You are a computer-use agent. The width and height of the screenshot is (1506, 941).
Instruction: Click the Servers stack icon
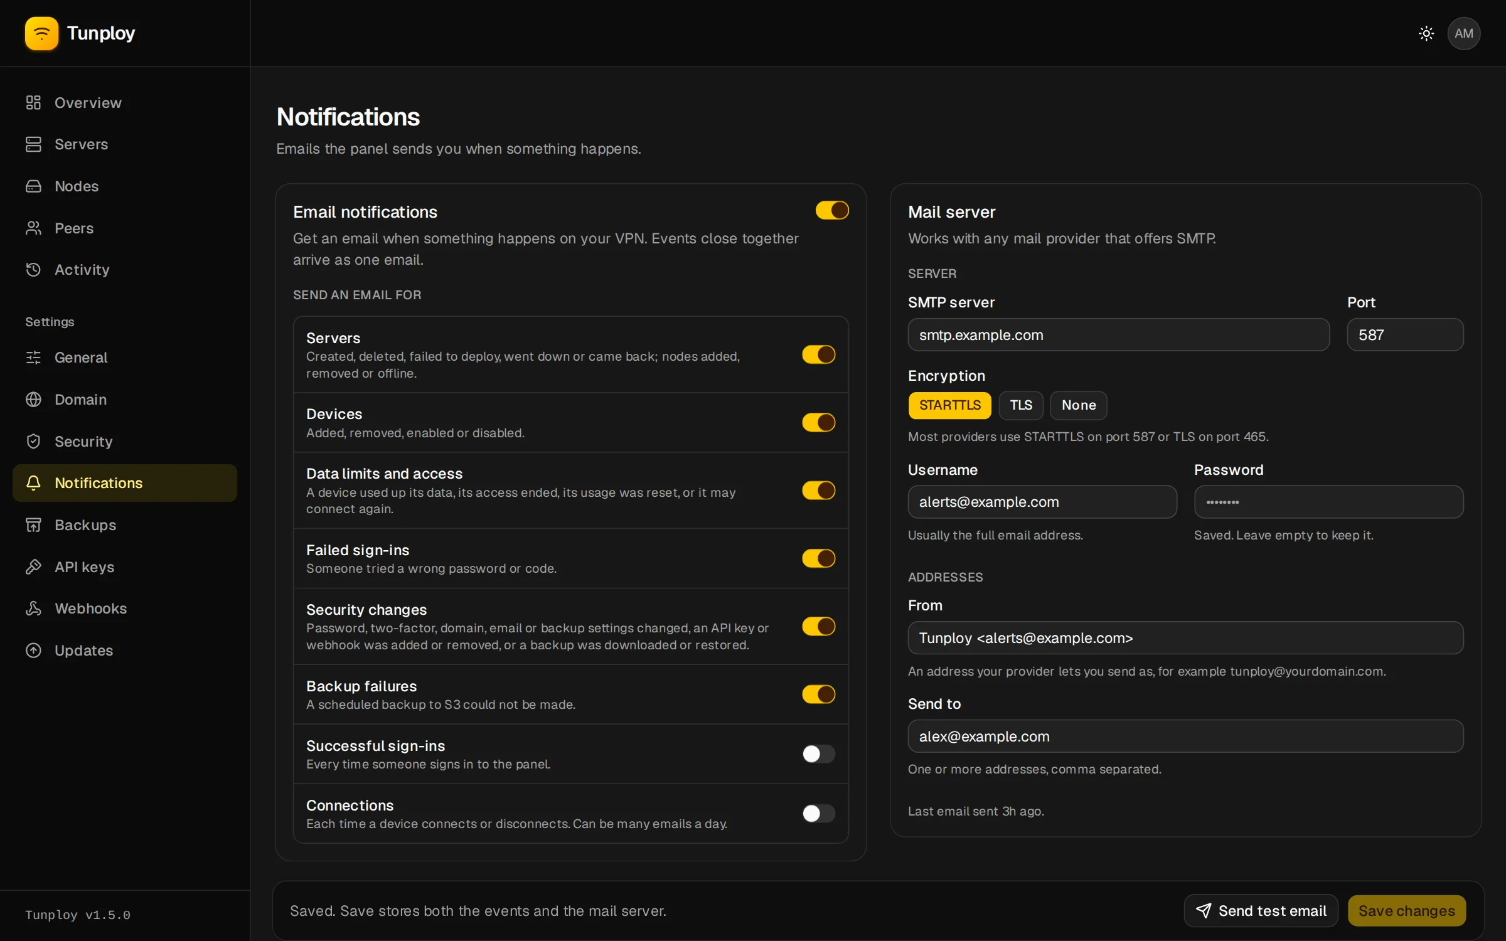coord(33,144)
